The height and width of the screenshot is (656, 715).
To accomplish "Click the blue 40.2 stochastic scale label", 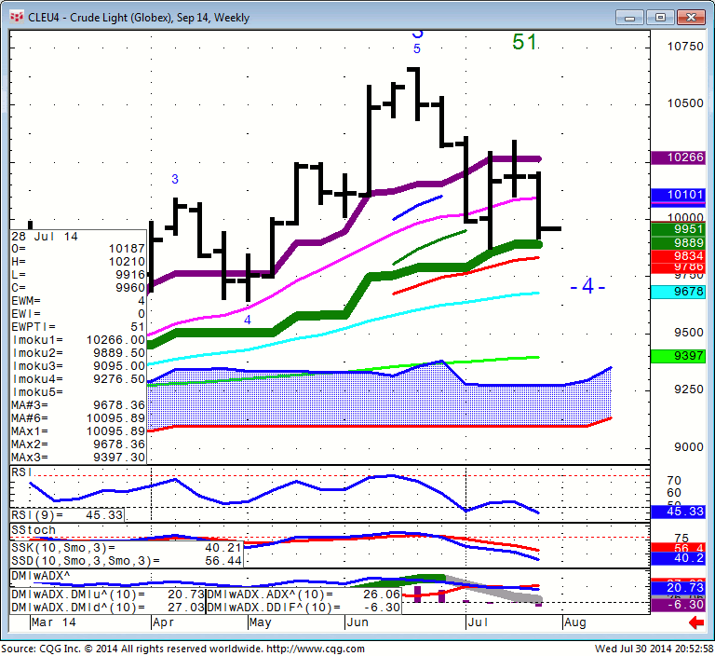I will [x=679, y=558].
